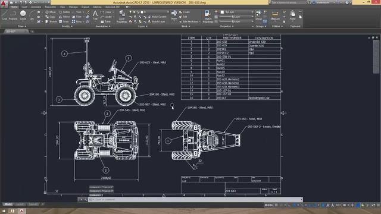
Task: Expand the Utilities panel
Action: [277, 26]
